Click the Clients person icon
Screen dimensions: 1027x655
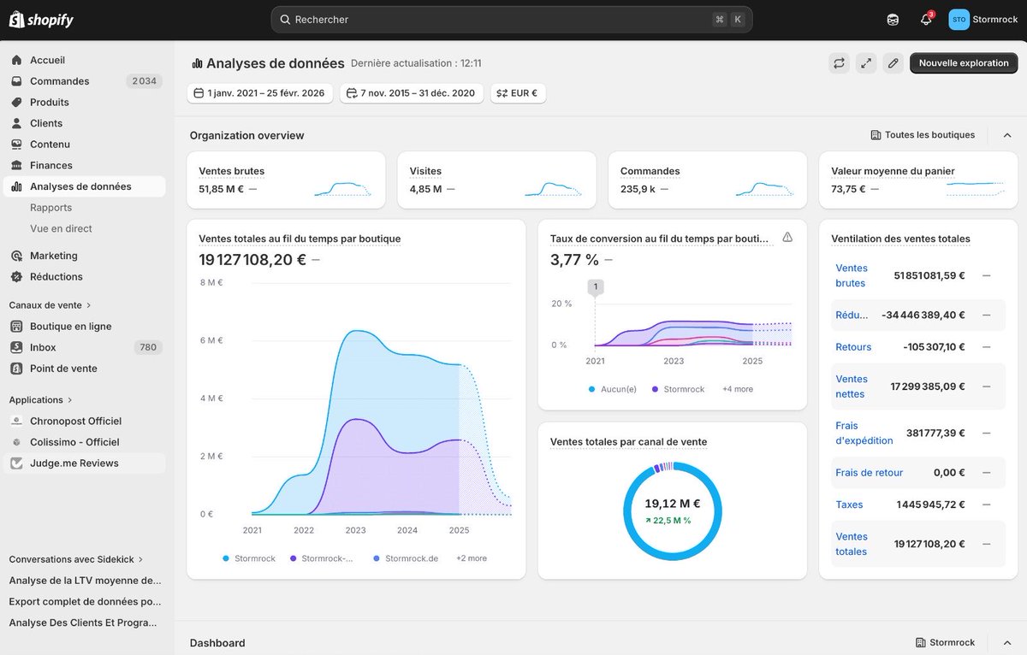coord(17,123)
